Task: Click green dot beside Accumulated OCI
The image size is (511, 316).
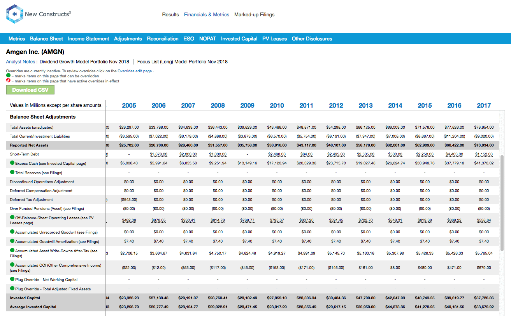Action: tap(12, 265)
